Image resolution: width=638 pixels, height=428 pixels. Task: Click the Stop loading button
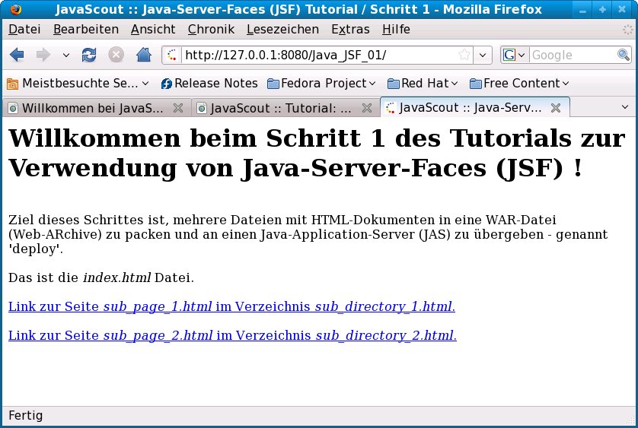(116, 55)
